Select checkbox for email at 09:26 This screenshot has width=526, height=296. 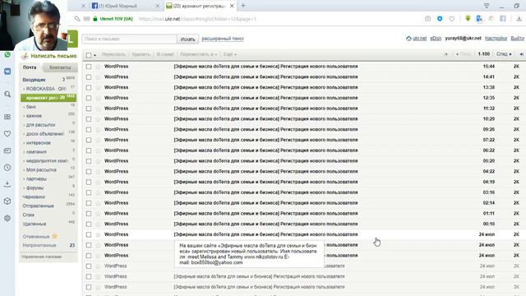tap(89, 130)
